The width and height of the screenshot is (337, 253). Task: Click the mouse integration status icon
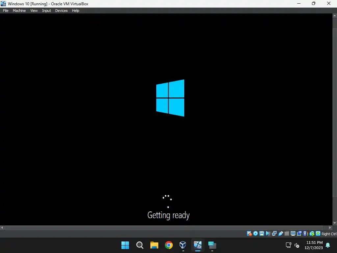(312, 234)
